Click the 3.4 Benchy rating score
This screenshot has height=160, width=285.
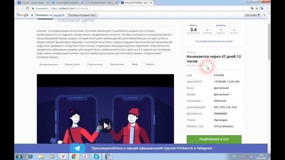[193, 30]
